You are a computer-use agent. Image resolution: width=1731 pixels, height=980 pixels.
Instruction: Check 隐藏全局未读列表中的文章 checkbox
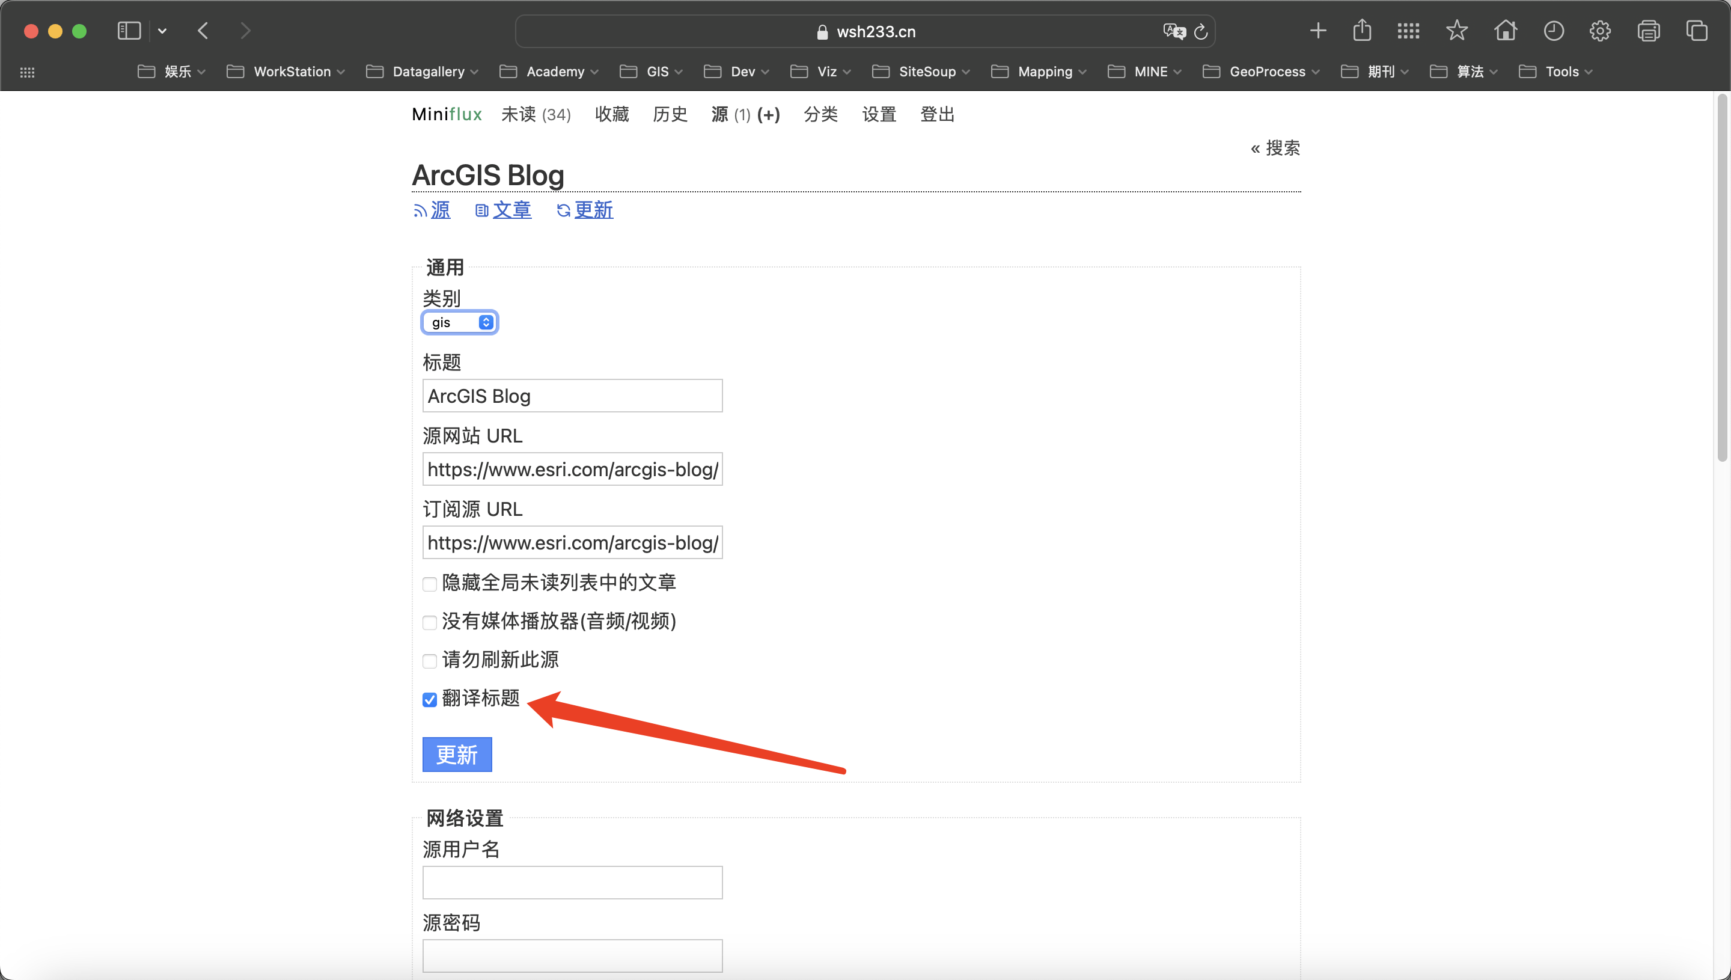[x=430, y=584]
